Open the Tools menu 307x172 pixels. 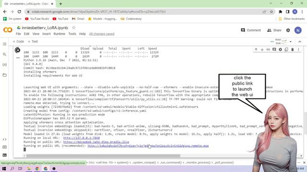[x=72, y=34]
